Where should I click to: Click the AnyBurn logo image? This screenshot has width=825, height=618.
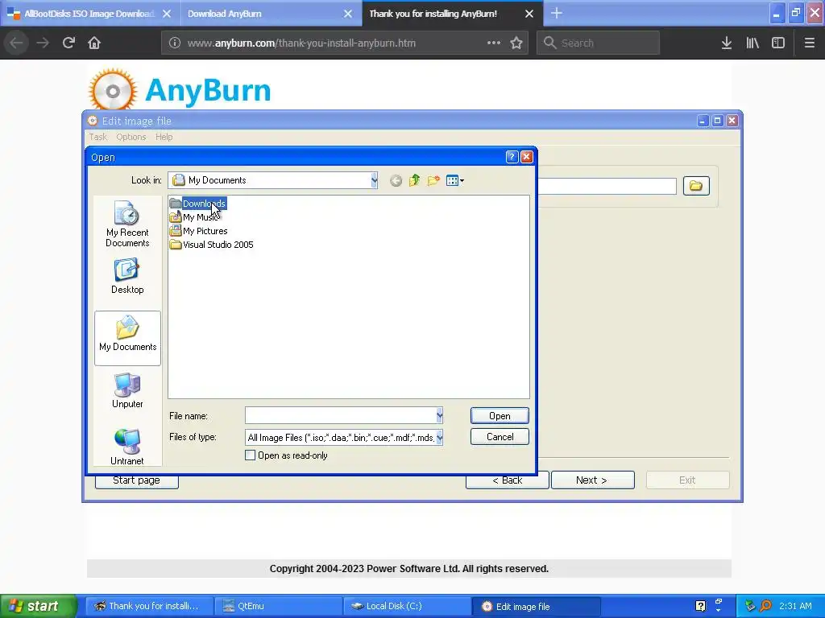180,90
